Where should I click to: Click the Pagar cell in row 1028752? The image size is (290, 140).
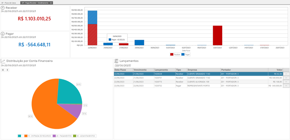(x=181, y=86)
